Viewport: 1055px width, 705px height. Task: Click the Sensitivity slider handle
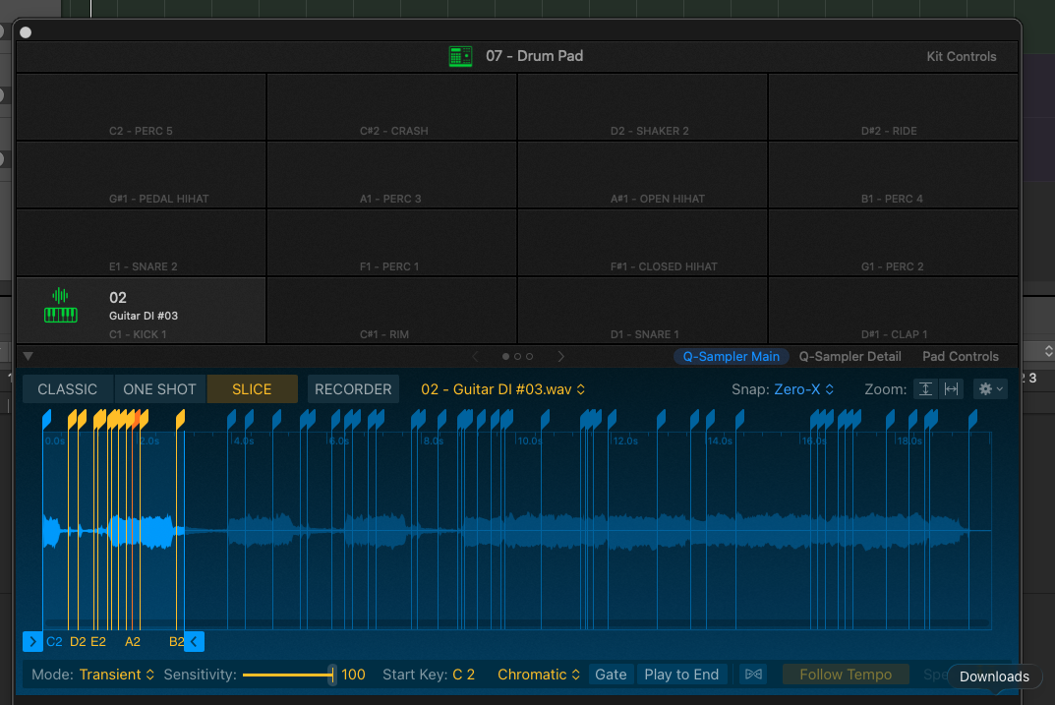coord(331,675)
